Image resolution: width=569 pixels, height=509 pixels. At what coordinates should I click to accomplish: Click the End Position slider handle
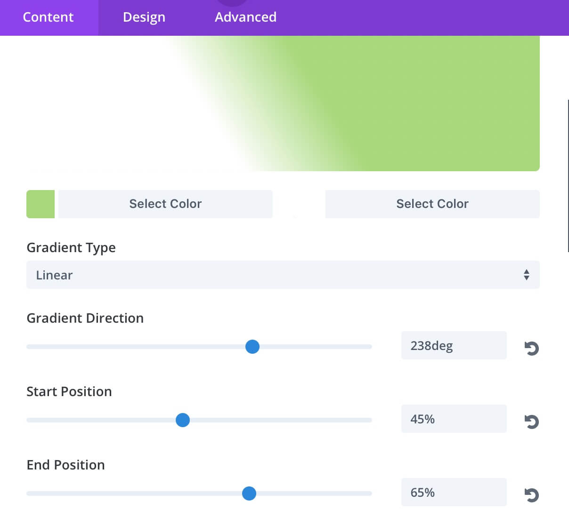tap(249, 493)
